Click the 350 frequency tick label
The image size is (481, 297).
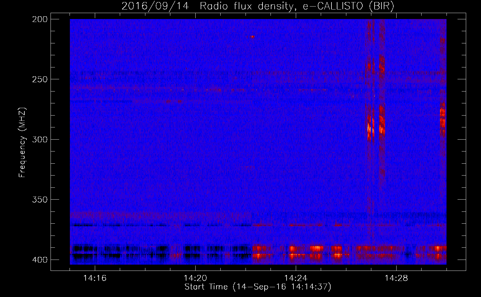[40, 200]
